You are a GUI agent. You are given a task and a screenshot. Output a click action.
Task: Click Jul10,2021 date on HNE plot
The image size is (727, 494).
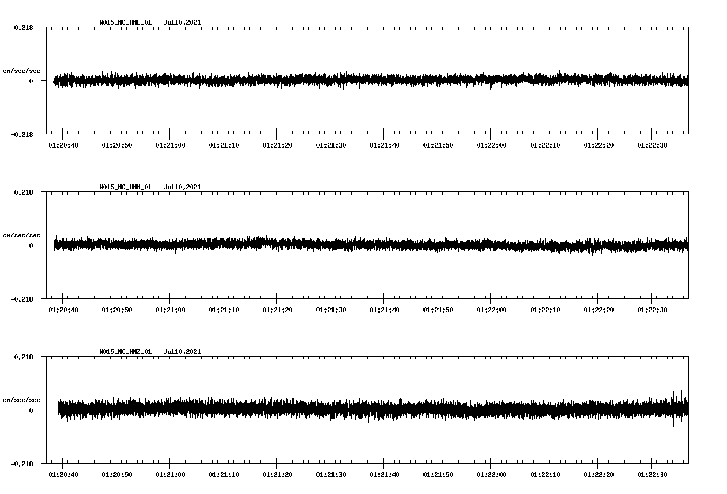[183, 22]
